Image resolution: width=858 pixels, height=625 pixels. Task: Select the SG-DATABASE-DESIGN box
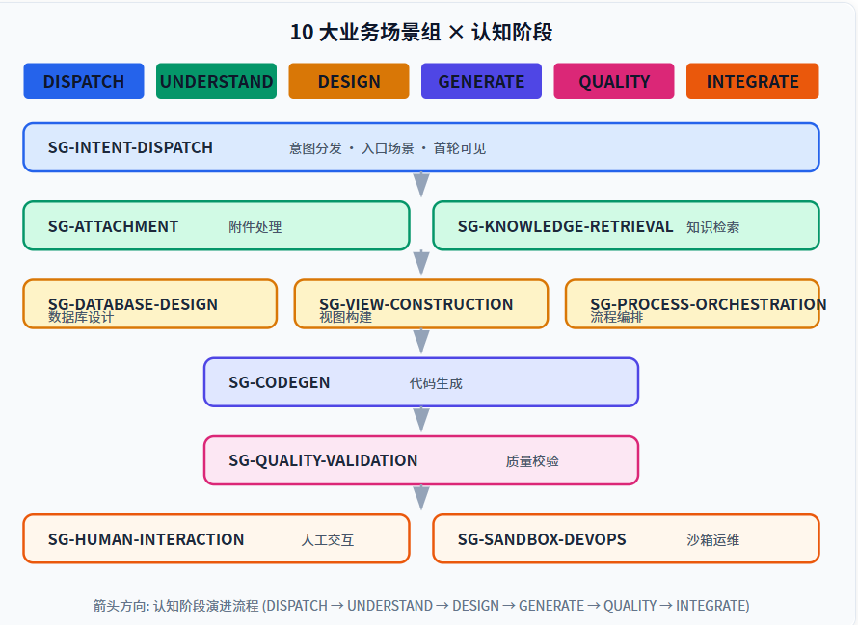click(150, 304)
